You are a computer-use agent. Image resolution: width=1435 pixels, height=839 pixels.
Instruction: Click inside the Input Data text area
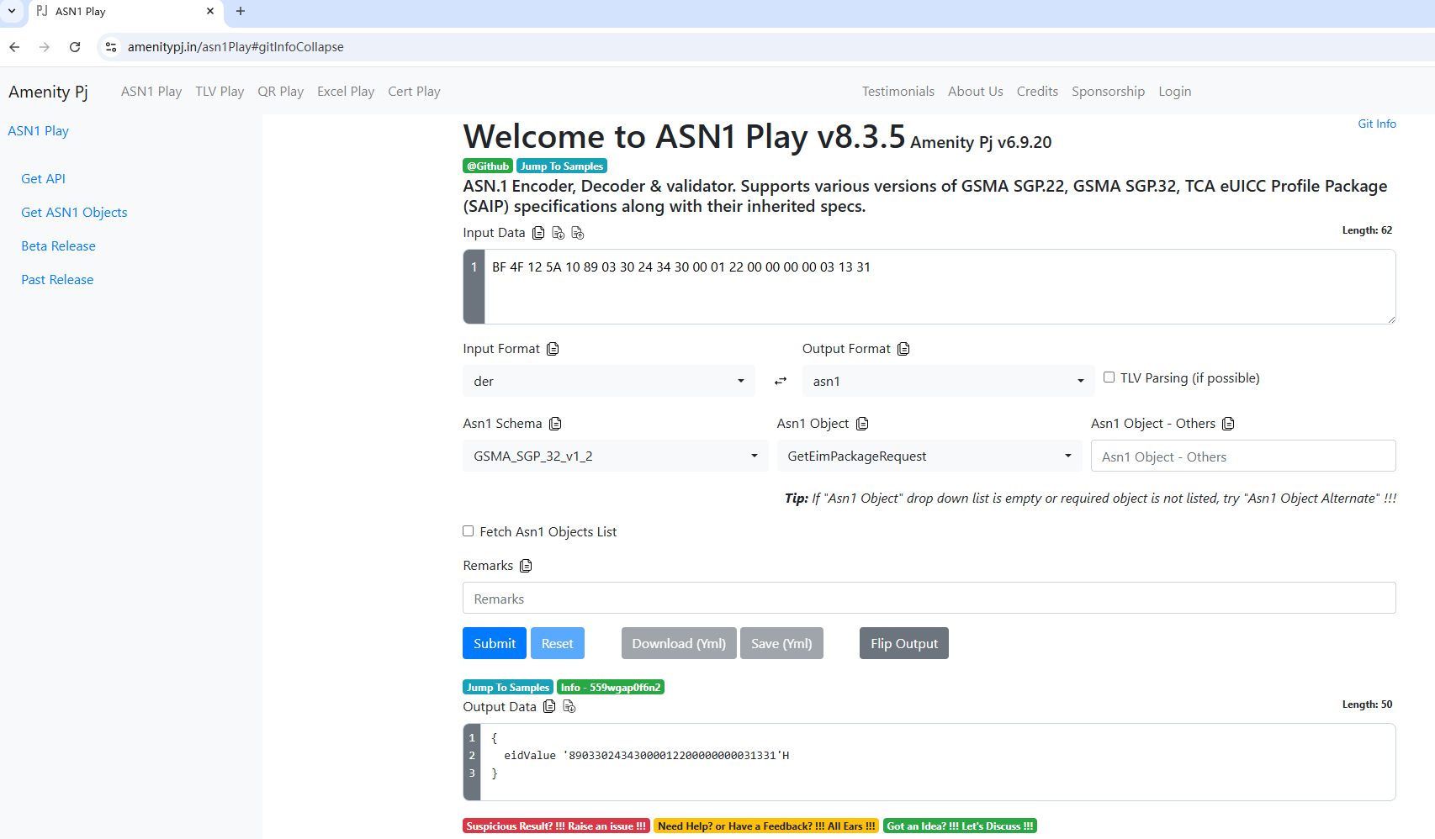(940, 287)
